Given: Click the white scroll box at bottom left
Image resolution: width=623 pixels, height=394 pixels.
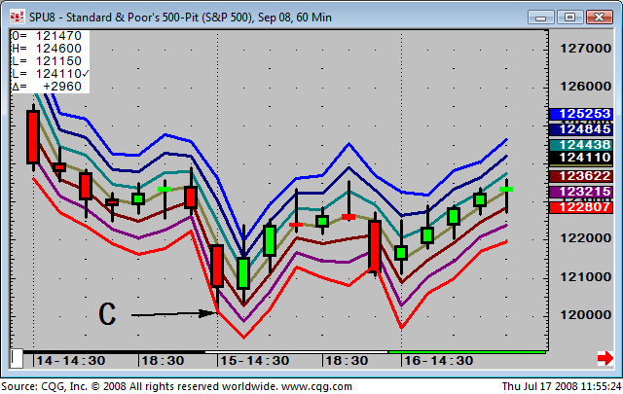Looking at the screenshot, I should (x=17, y=358).
